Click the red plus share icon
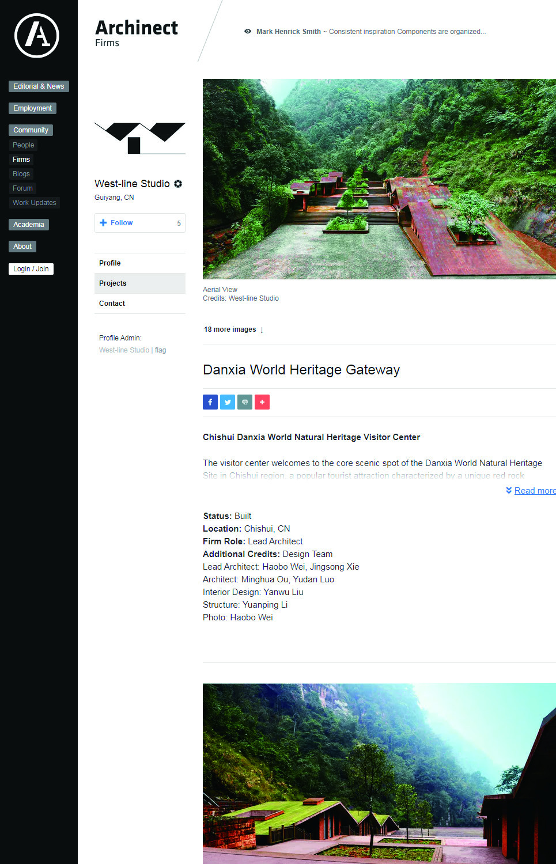The image size is (556, 864). 262,402
